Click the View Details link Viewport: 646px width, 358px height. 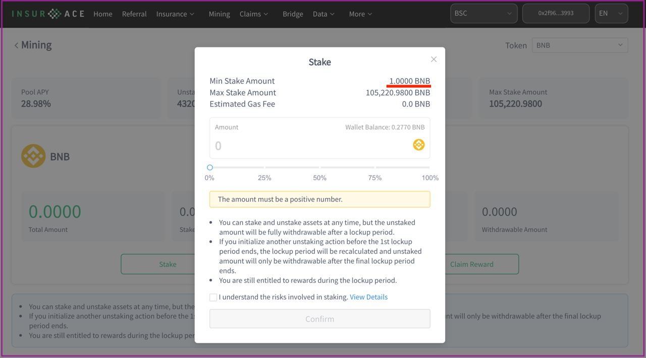tap(368, 297)
